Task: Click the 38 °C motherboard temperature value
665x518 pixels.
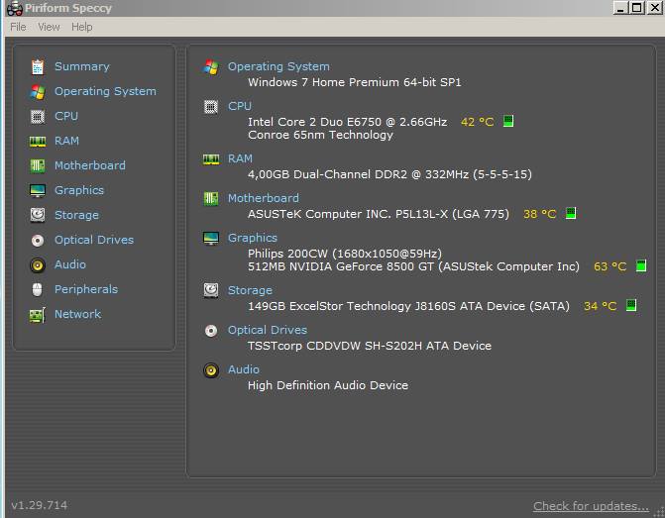Action: [539, 214]
